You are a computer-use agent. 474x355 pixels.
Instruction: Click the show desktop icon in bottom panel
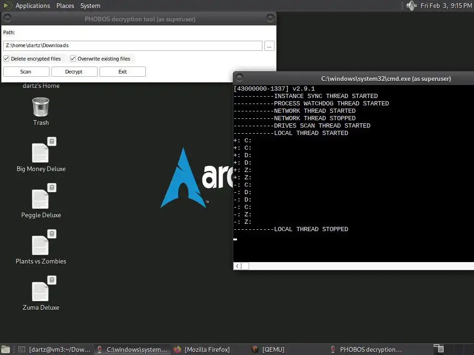(6, 349)
